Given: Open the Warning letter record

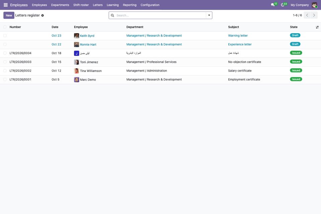Looking at the screenshot, I should coord(238,35).
